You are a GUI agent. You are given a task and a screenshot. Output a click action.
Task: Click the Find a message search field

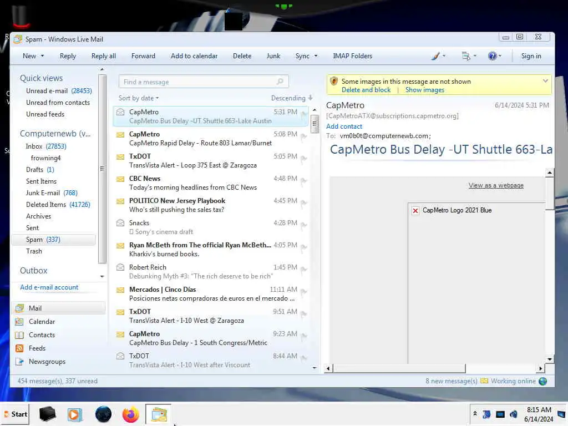coord(204,82)
